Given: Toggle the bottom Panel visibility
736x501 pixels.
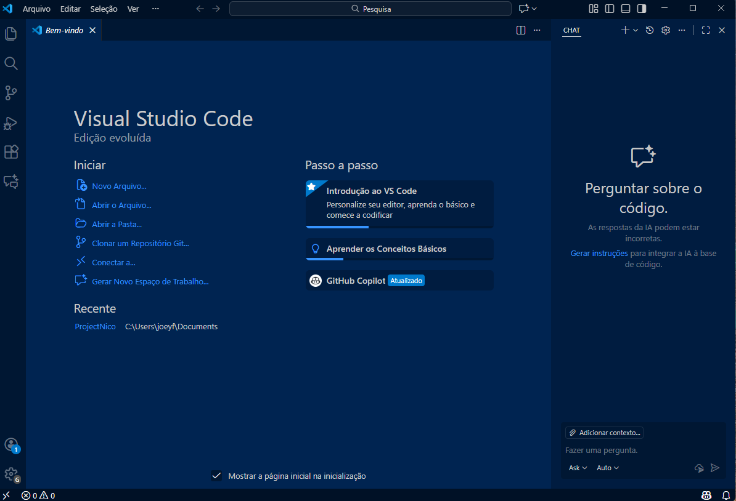Looking at the screenshot, I should 625,9.
